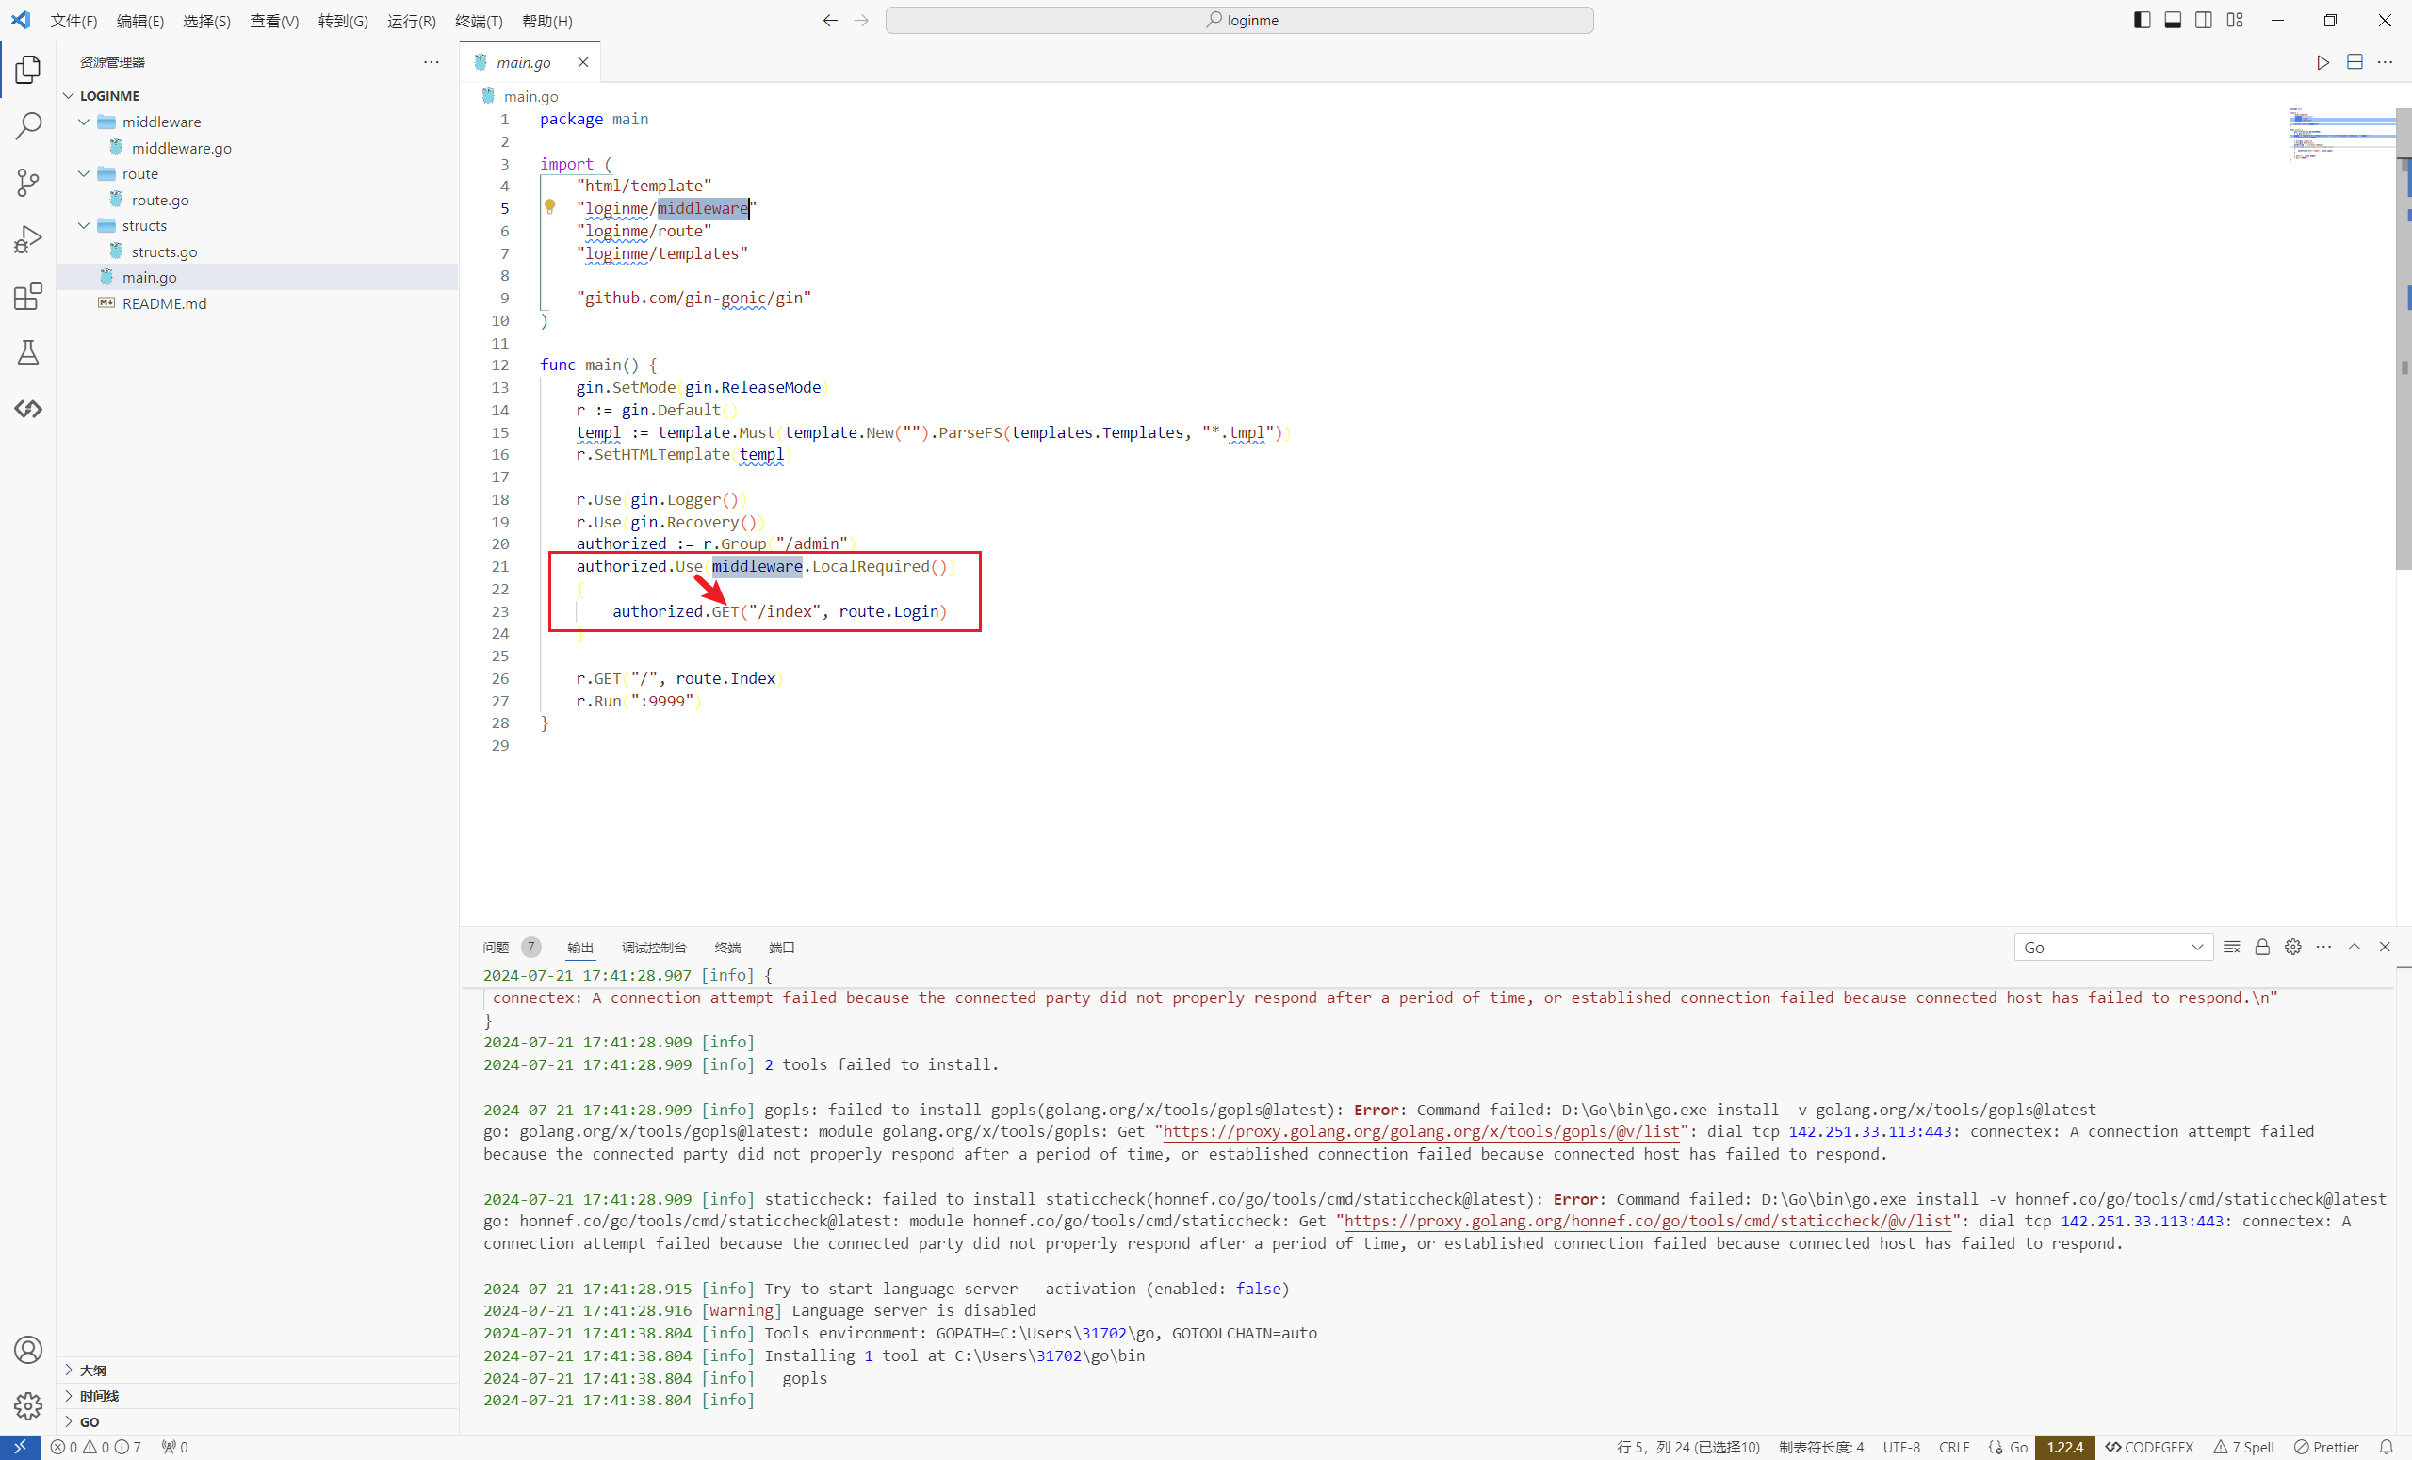This screenshot has width=2412, height=1460.
Task: Open notifications bell in status bar
Action: click(2387, 1447)
